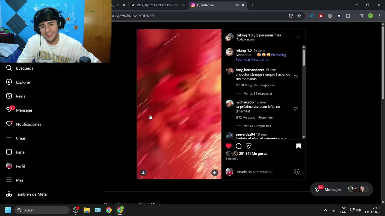Open the Chrome three-dot menu

[379, 16]
